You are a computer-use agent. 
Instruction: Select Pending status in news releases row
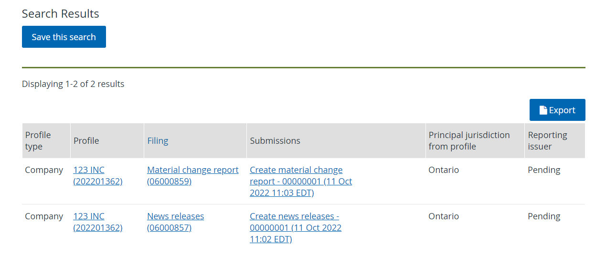click(544, 216)
